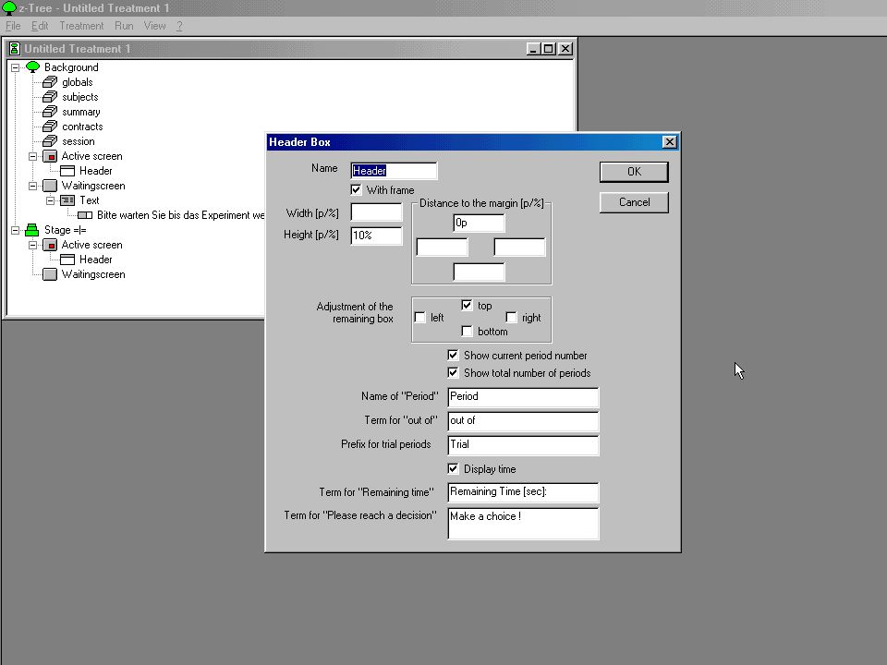Screen dimensions: 887x665
Task: Open the File menu
Action: pyautogui.click(x=12, y=26)
